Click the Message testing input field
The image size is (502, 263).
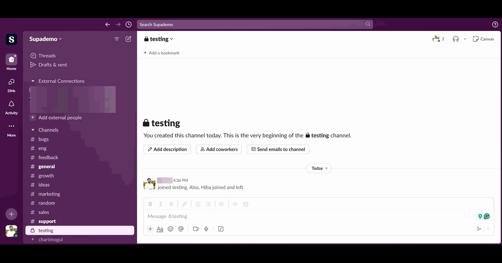tap(310, 216)
